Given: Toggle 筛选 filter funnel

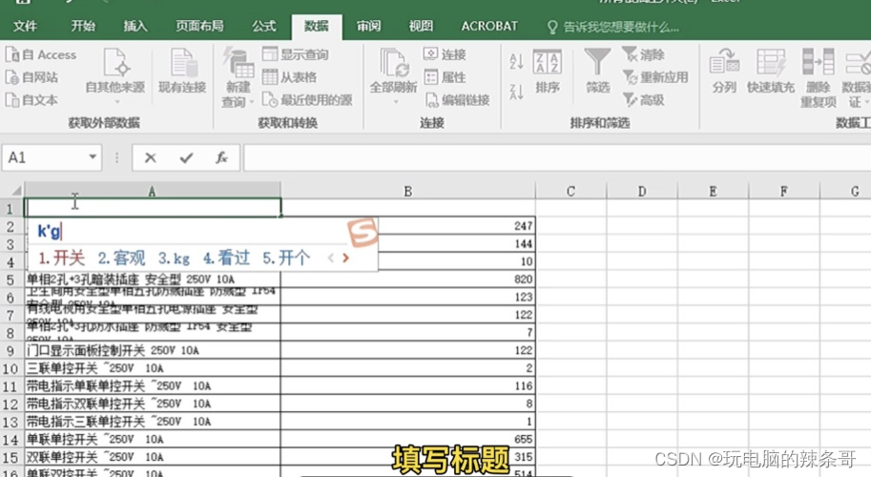Looking at the screenshot, I should pos(598,72).
